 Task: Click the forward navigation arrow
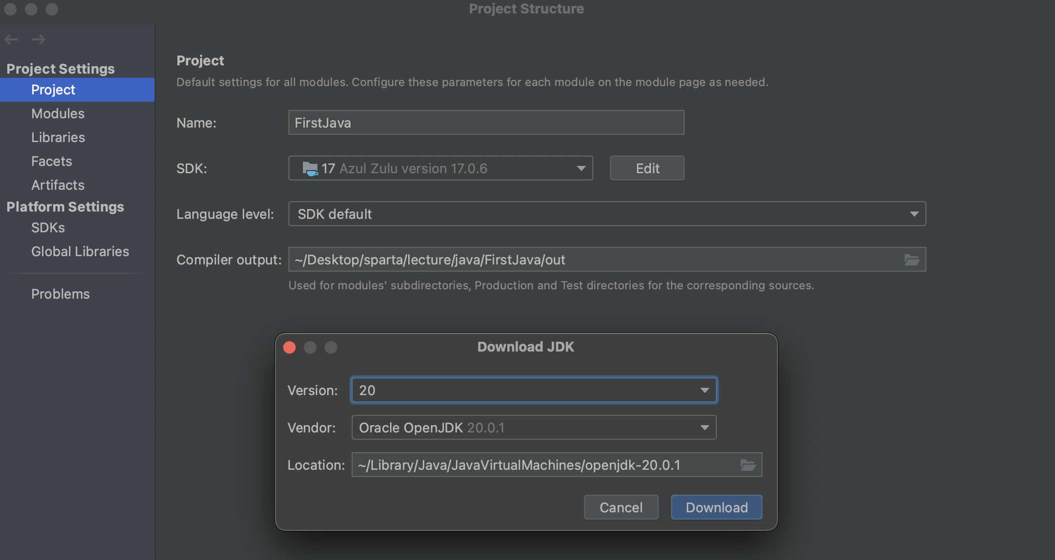pyautogui.click(x=39, y=39)
